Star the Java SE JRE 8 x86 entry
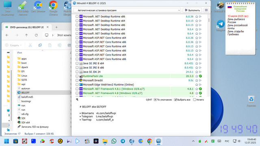 [197, 68]
